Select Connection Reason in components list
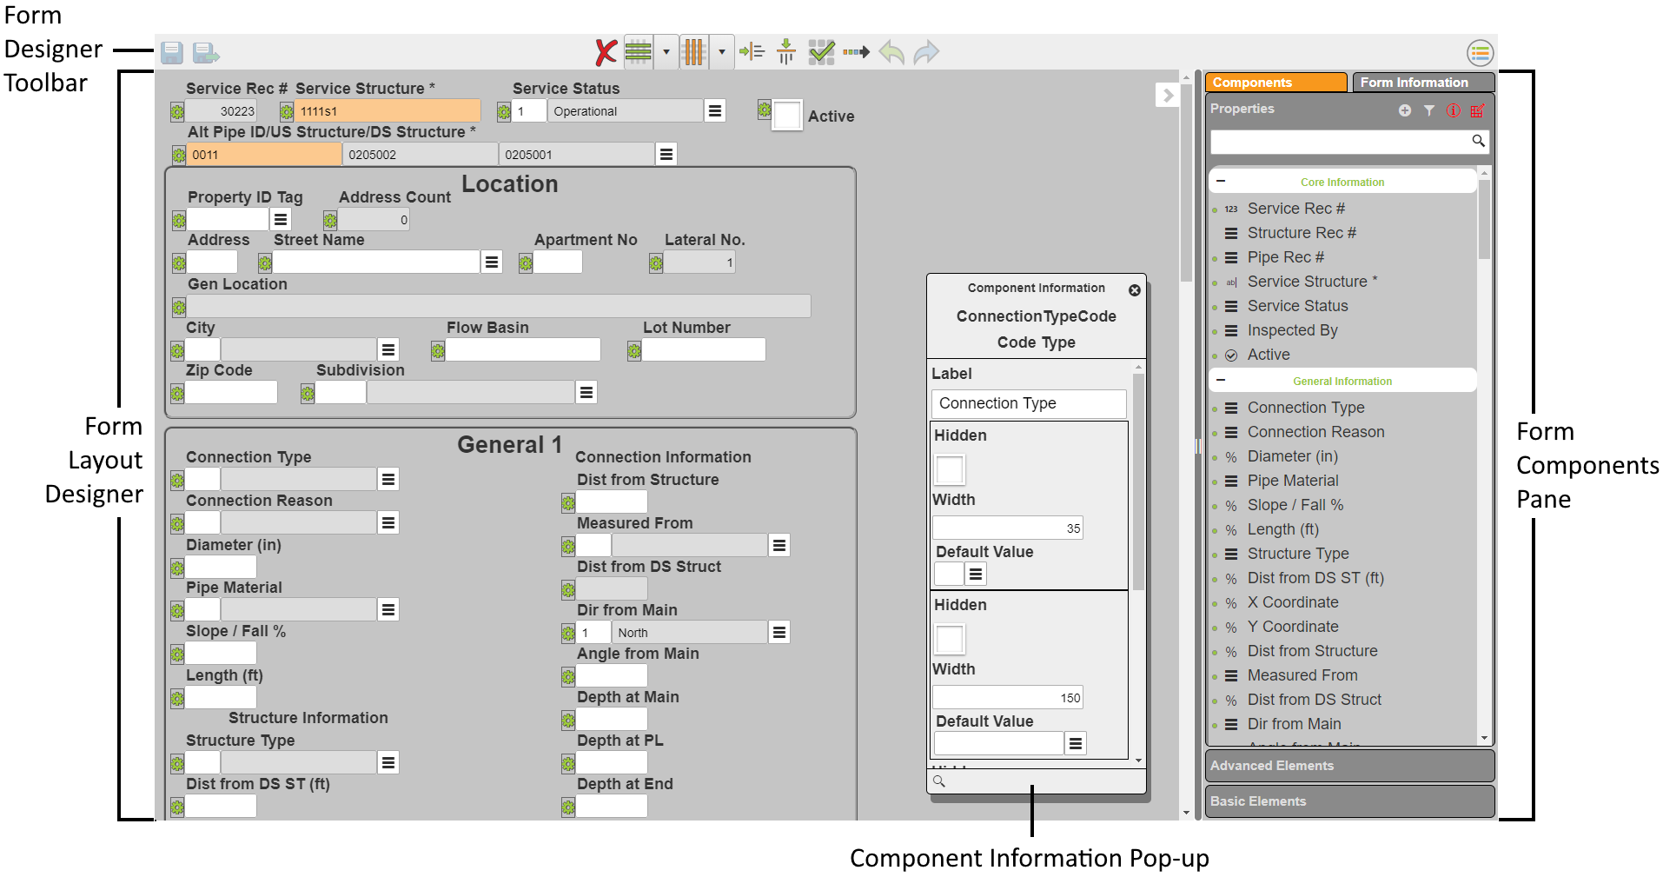This screenshot has height=877, width=1663. [1315, 432]
